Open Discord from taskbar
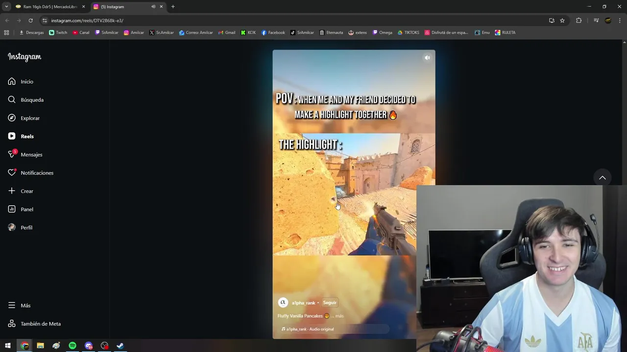Image resolution: width=627 pixels, height=352 pixels. point(89,346)
